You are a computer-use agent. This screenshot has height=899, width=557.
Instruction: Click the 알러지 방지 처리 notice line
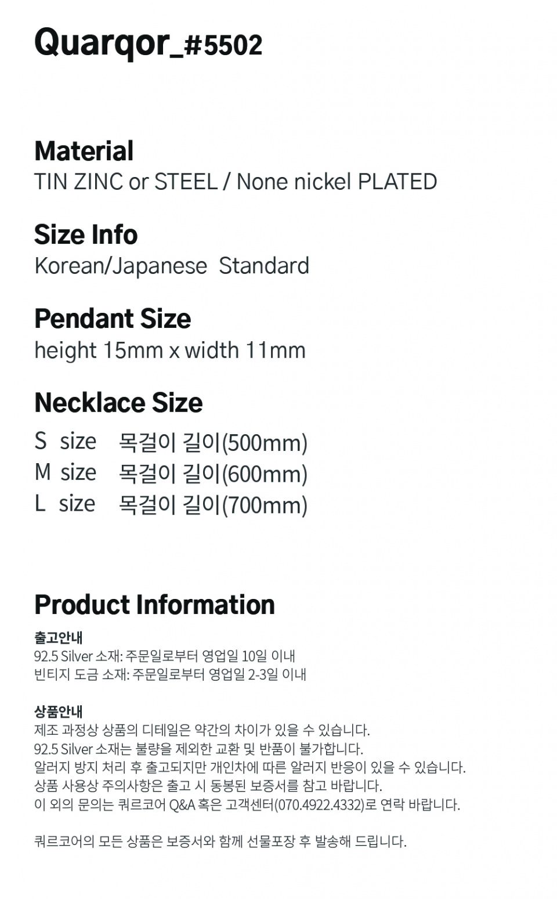[x=249, y=767]
